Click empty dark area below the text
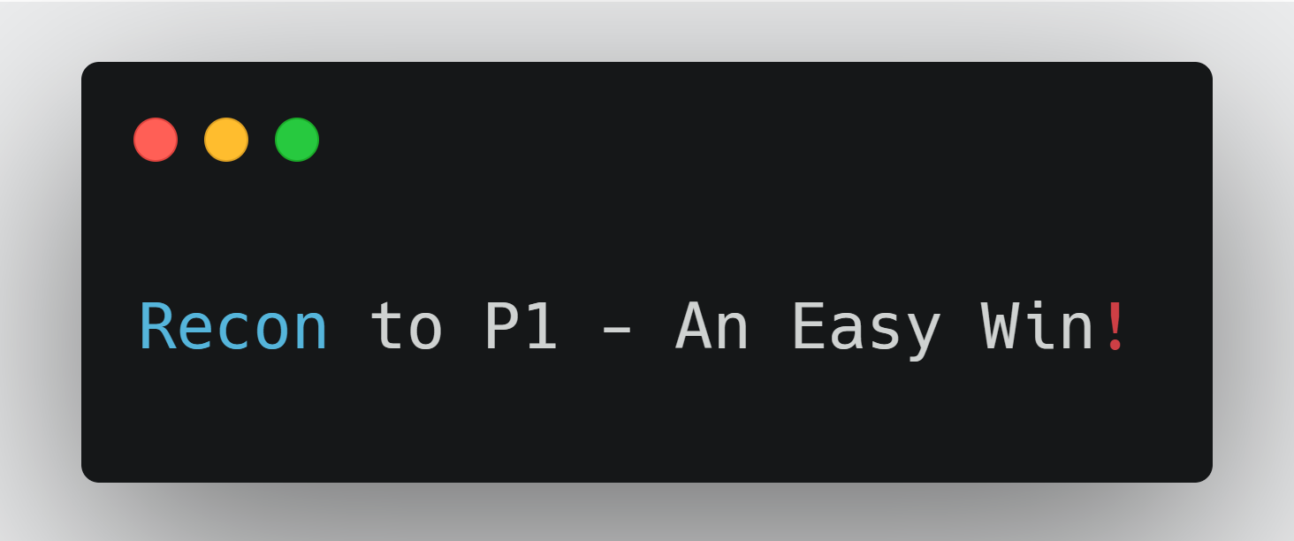This screenshot has width=1294, height=541. 645,424
